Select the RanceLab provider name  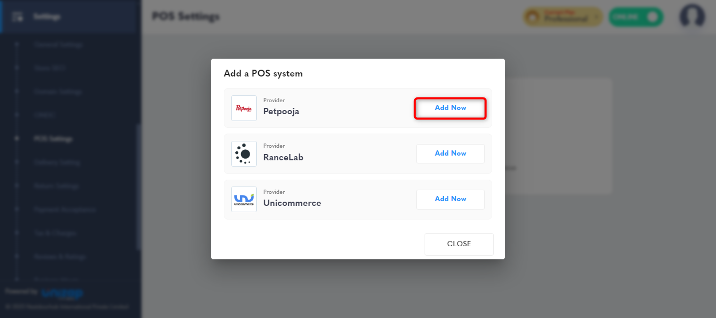283,158
